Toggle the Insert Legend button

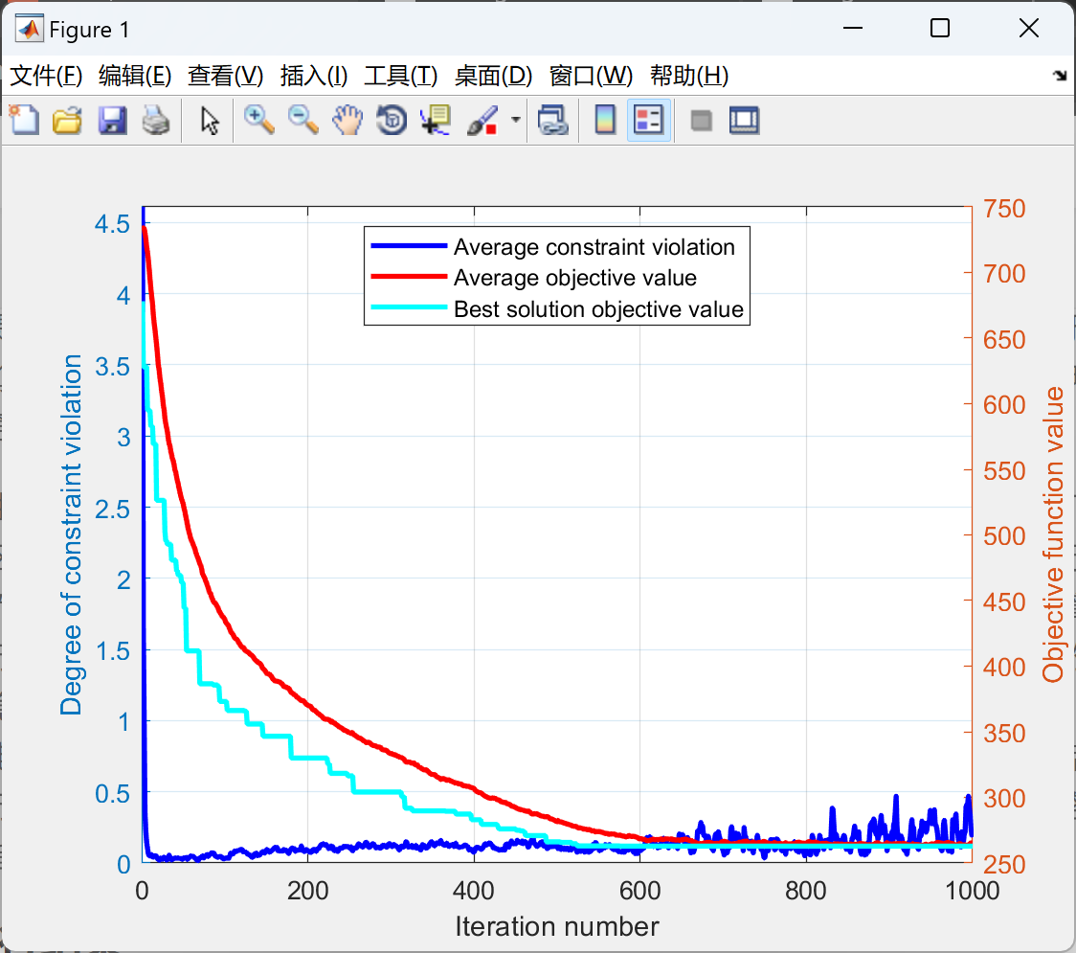pos(648,120)
